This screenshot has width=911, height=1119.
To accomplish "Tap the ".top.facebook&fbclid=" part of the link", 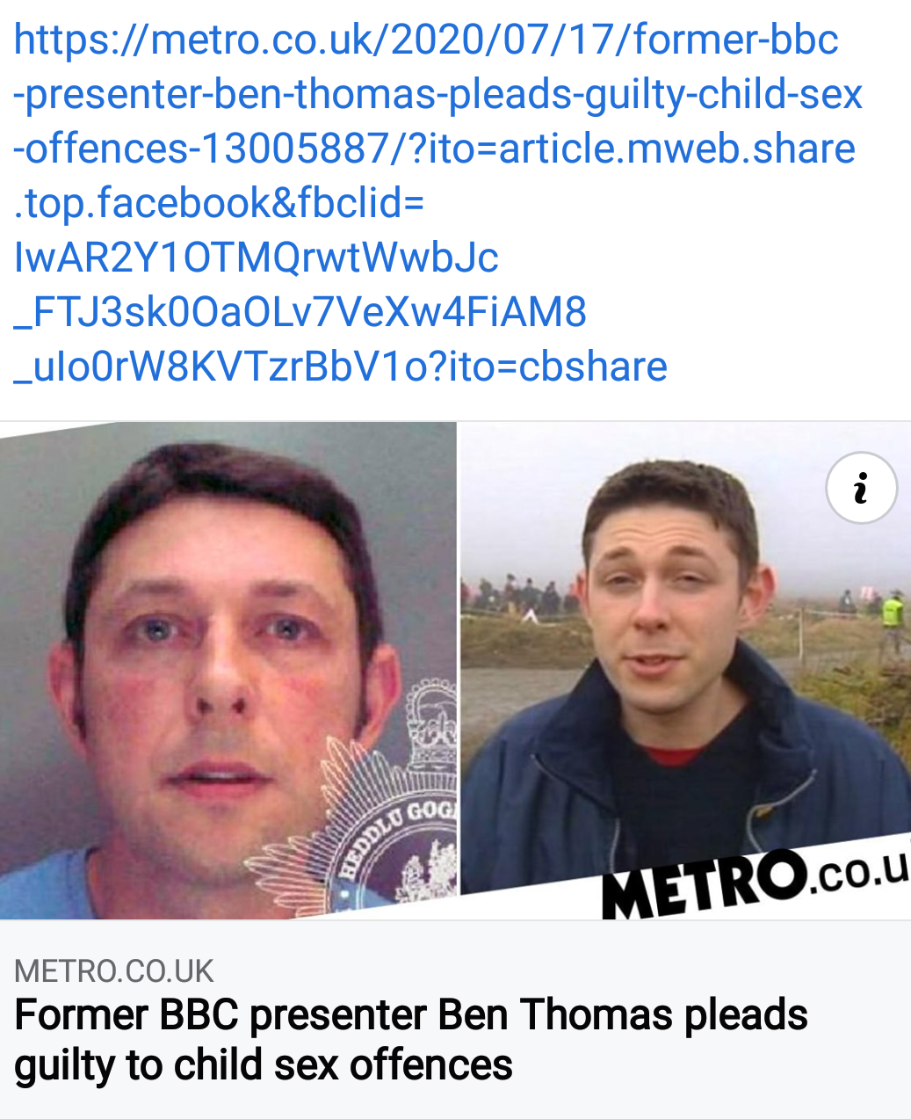I will click(x=219, y=203).
